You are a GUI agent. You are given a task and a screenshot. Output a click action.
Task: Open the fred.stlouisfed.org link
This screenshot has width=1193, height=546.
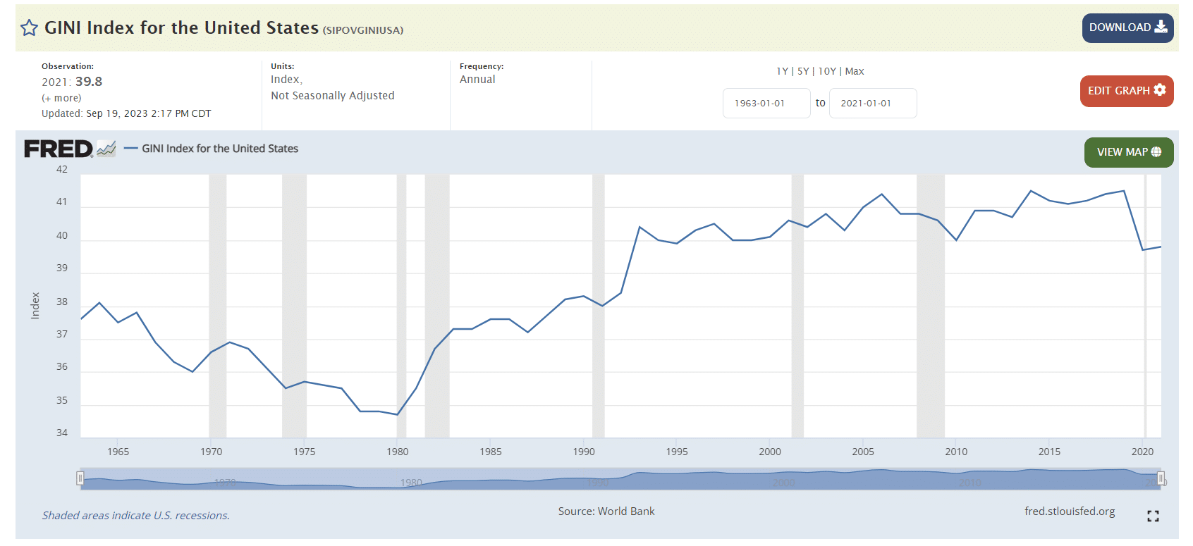click(x=1069, y=511)
